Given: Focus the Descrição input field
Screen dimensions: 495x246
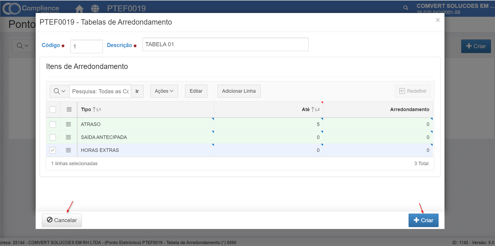Looking at the screenshot, I should point(225,44).
